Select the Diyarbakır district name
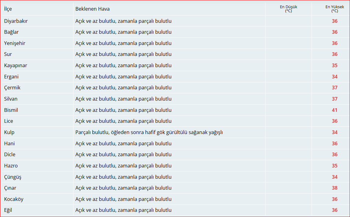 [x=16, y=21]
